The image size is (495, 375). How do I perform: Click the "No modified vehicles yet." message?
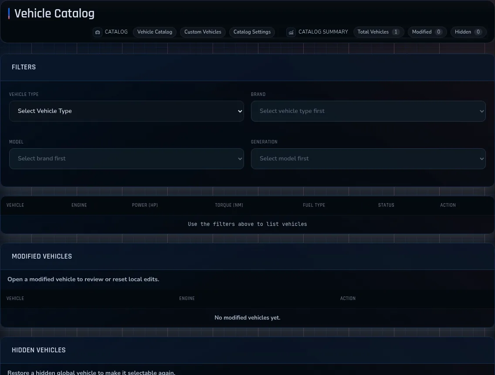click(x=247, y=318)
